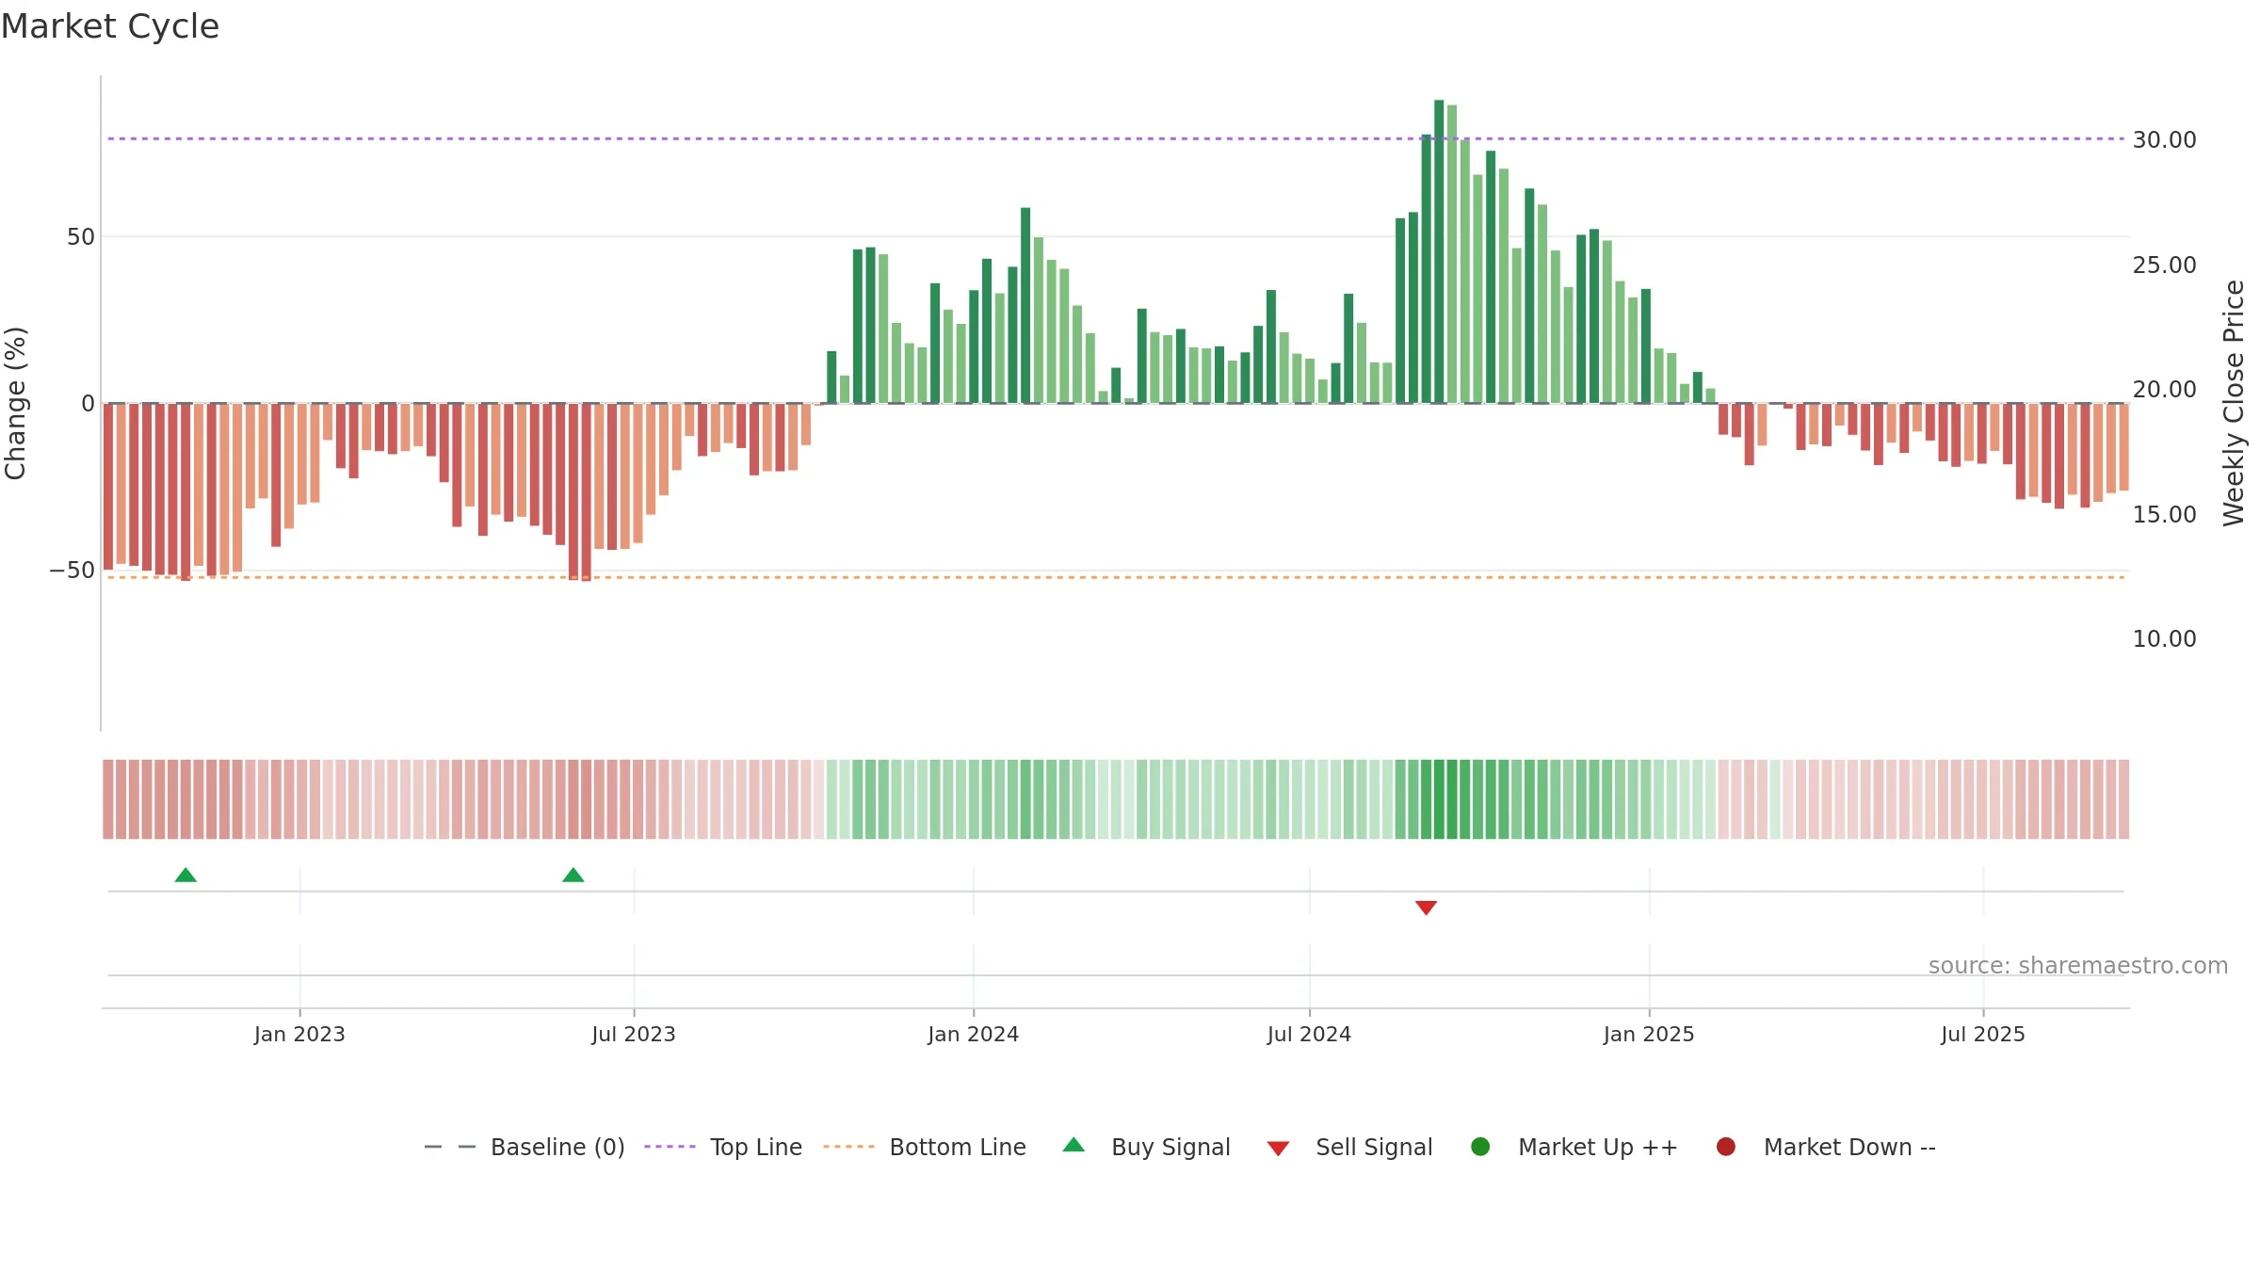Image resolution: width=2260 pixels, height=1271 pixels.
Task: Click the Market Cycle chart title
Action: (x=110, y=26)
